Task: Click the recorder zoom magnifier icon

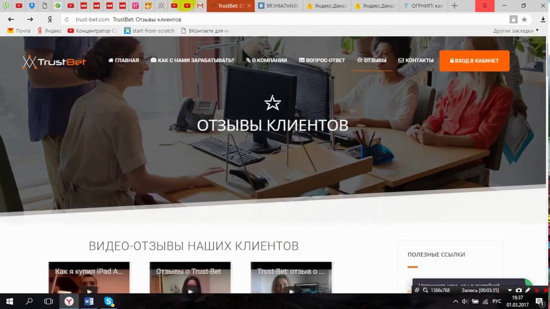Action: [x=425, y=290]
